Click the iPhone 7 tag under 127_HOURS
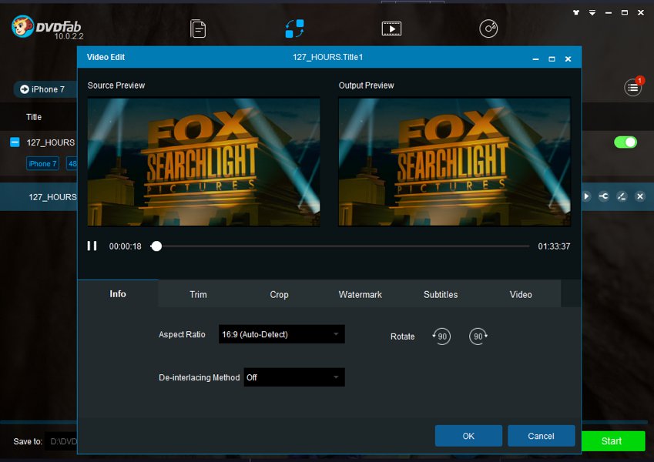 (x=42, y=163)
